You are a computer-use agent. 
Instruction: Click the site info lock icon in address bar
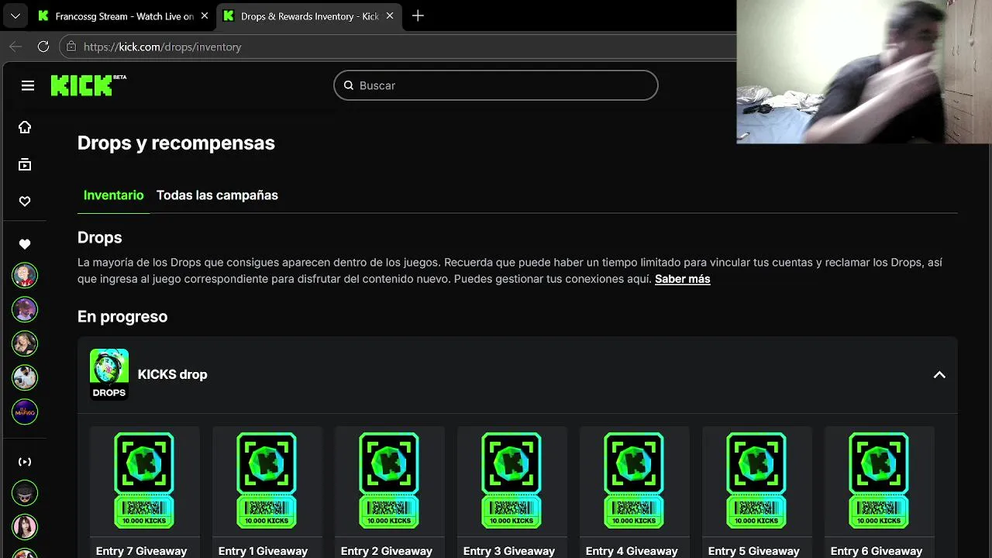[71, 46]
